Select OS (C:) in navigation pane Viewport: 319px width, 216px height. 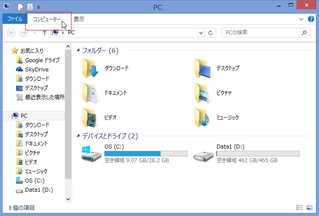tap(30, 180)
